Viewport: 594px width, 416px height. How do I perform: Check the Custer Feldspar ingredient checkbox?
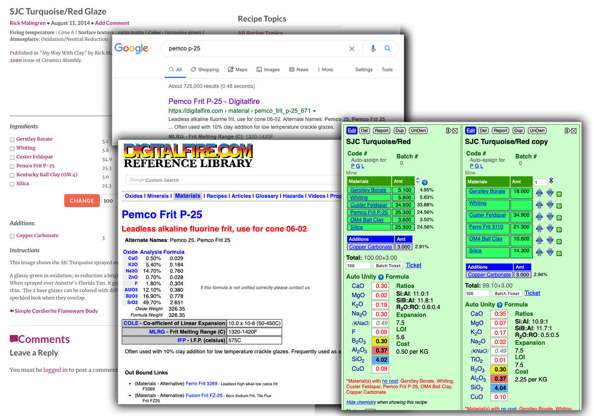pos(12,157)
